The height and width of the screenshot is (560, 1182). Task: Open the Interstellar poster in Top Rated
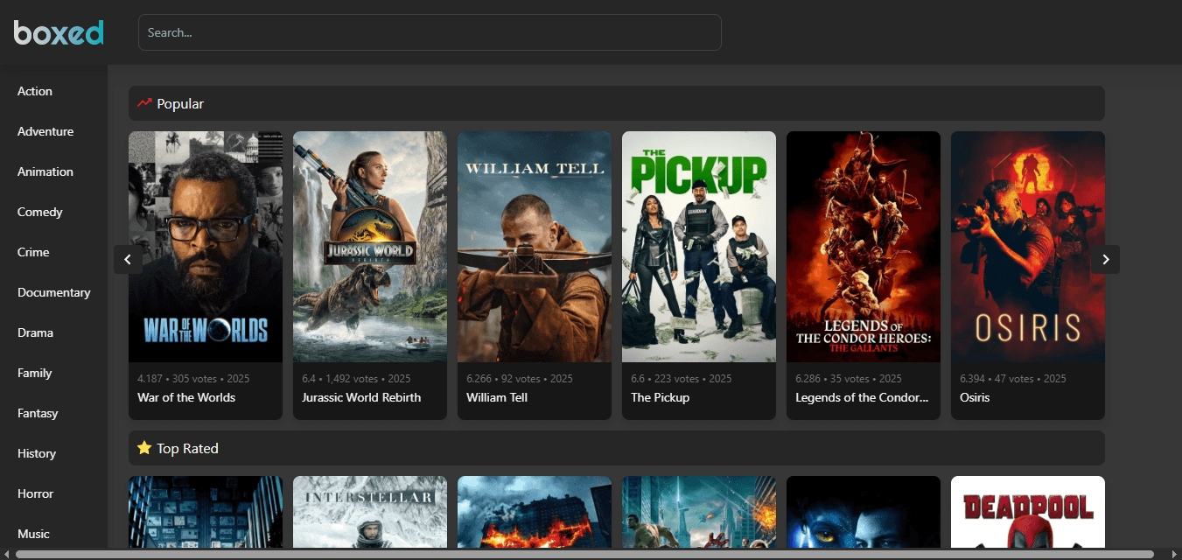pos(370,512)
